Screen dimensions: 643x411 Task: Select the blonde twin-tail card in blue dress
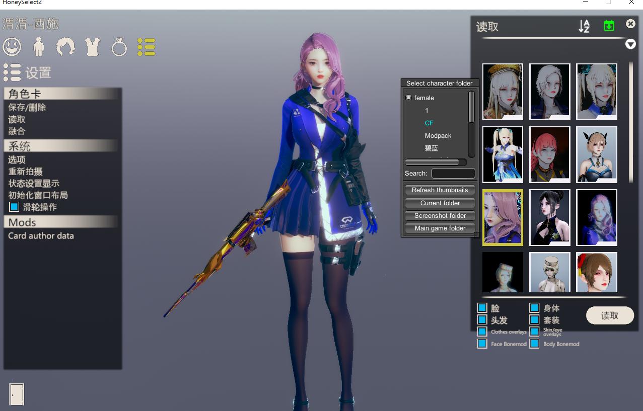[503, 154]
